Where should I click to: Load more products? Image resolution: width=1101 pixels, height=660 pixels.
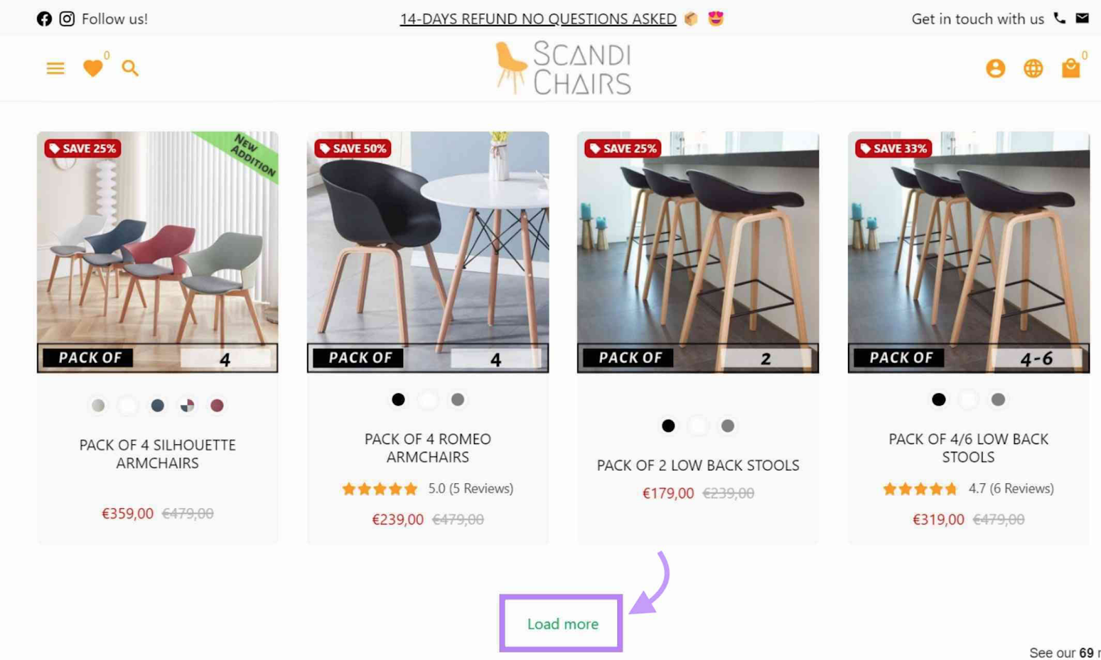coord(562,624)
